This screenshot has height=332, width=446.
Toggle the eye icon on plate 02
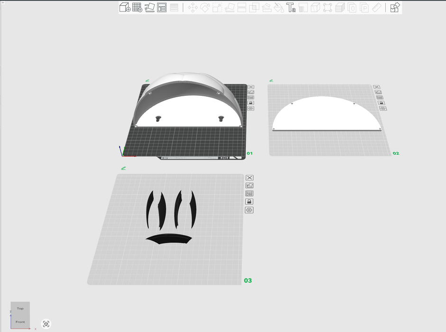382,109
